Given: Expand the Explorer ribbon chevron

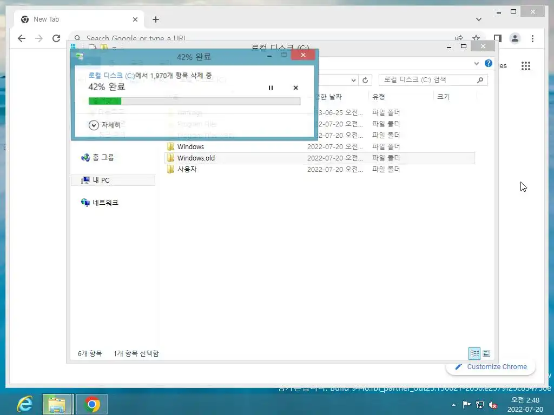Looking at the screenshot, I should [476, 64].
